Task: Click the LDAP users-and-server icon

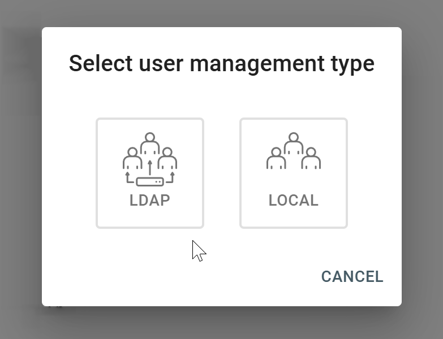Action: 150,159
